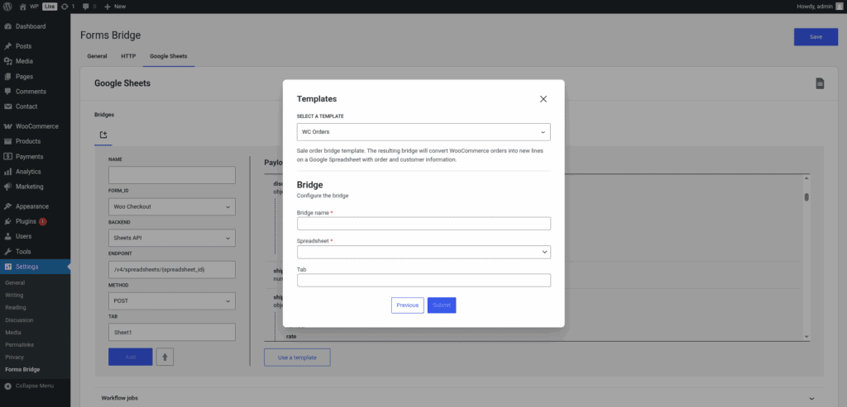Open Writing settings submenu link
847x407 pixels.
point(14,295)
